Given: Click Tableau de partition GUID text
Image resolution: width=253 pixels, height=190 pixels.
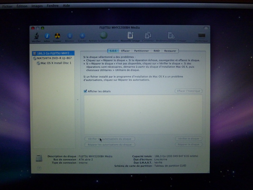Looking at the screenshot, I should (x=170, y=166).
